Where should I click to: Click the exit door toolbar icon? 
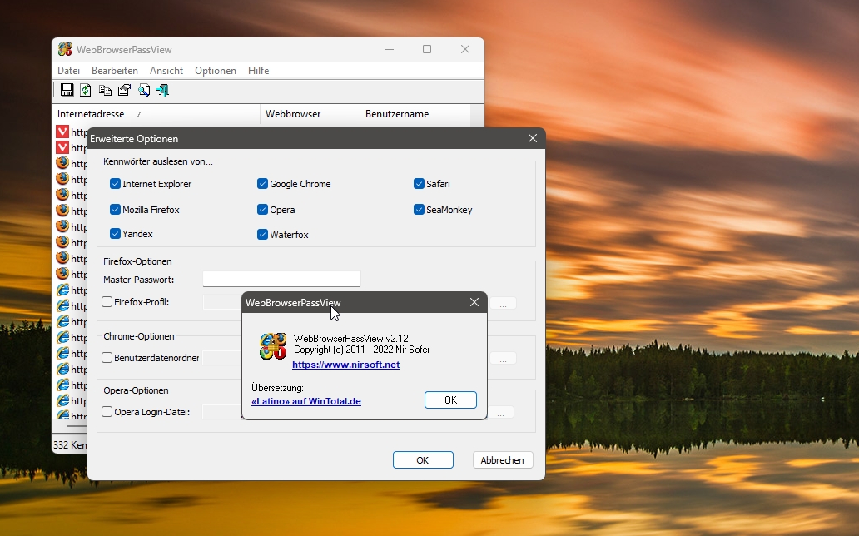click(x=162, y=90)
